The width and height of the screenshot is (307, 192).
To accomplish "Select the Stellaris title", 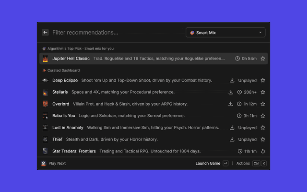I will pos(60,92).
